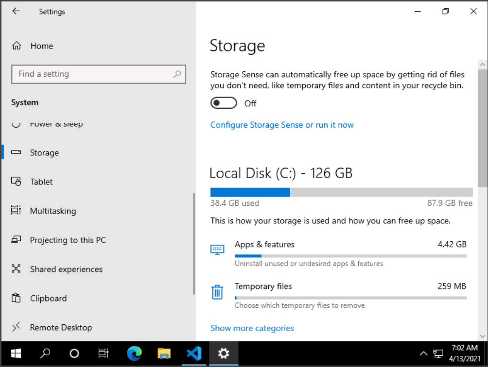Open Visual Studio Code from taskbar
This screenshot has width=488, height=367.
point(194,353)
